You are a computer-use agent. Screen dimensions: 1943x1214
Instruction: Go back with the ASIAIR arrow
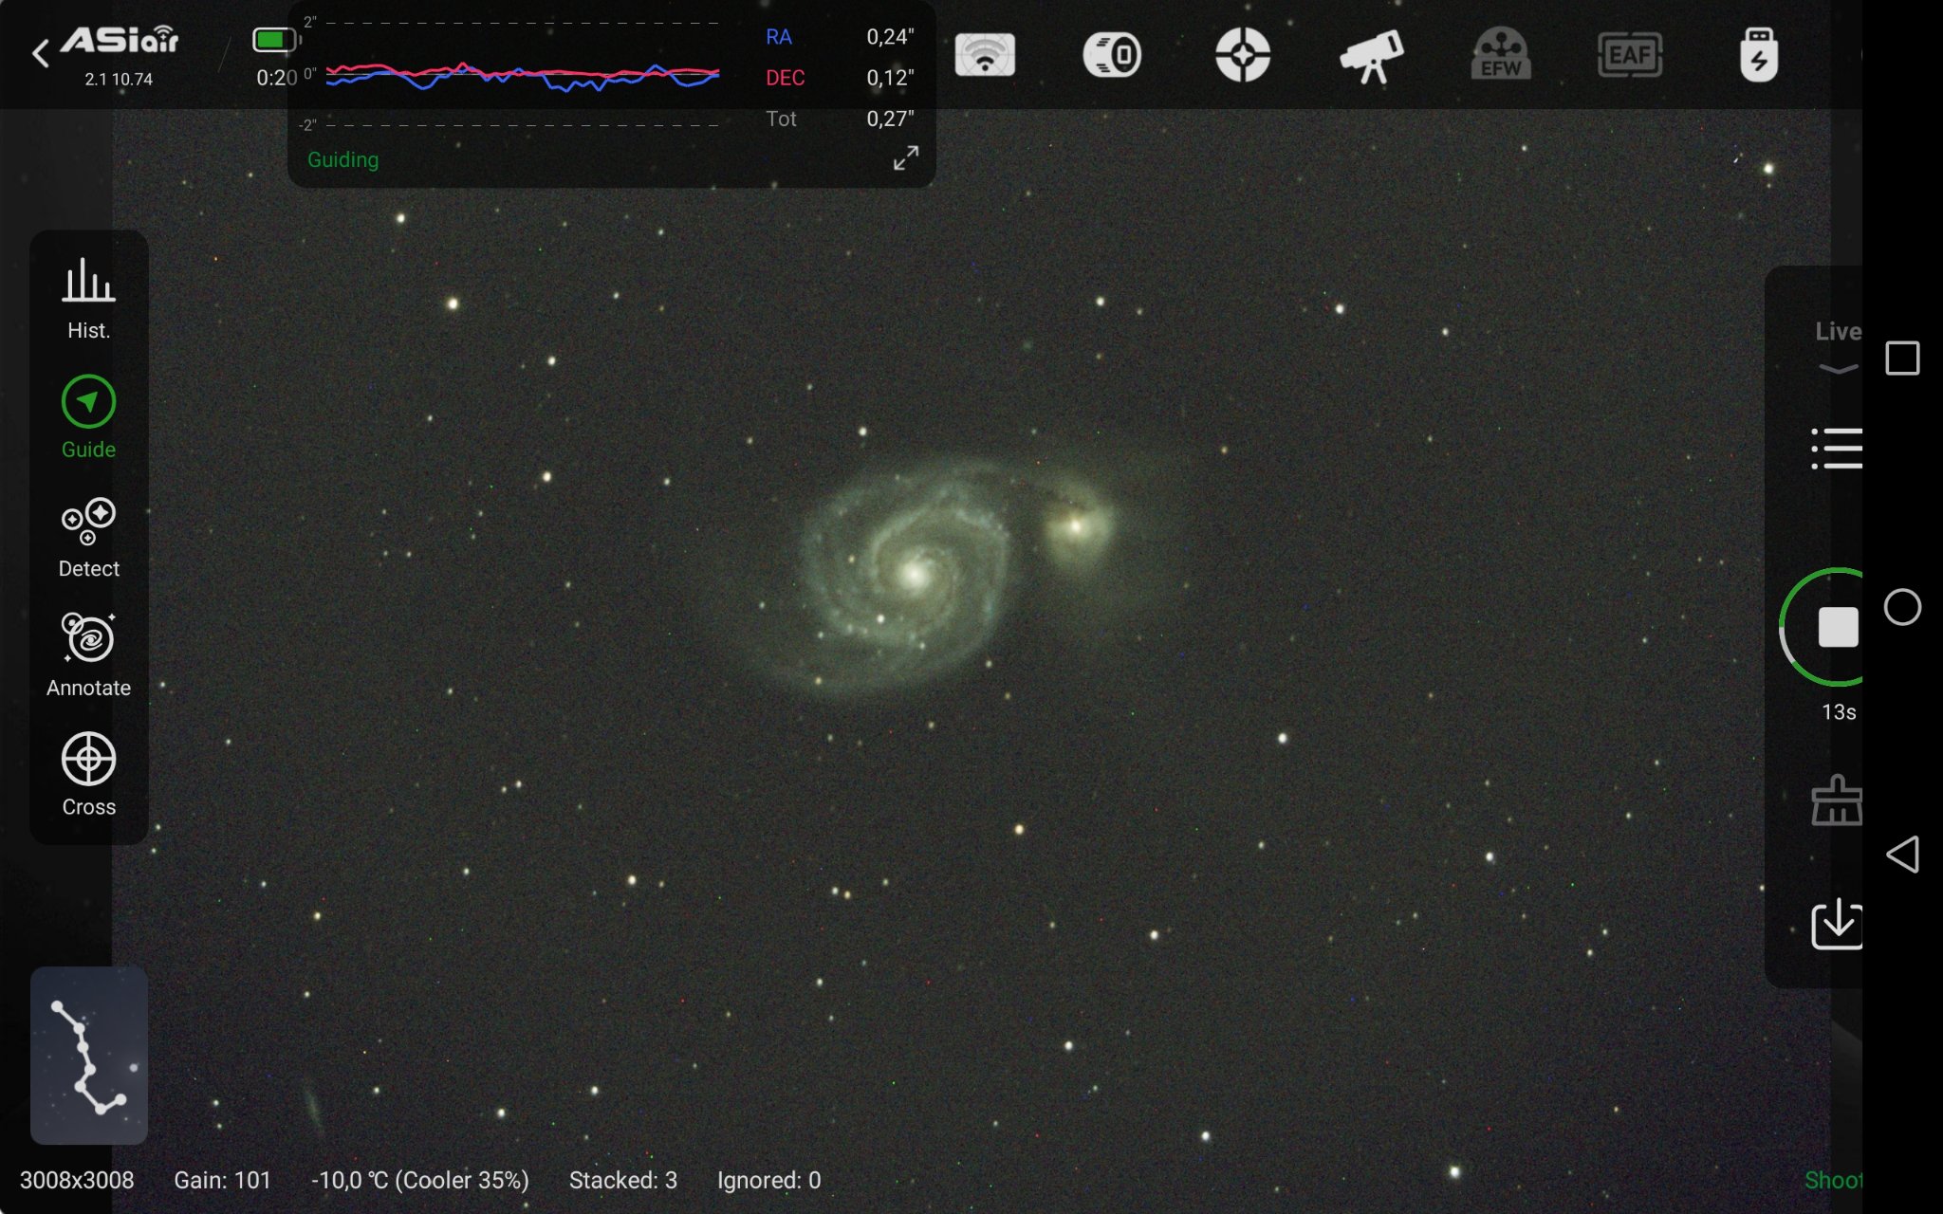[40, 54]
